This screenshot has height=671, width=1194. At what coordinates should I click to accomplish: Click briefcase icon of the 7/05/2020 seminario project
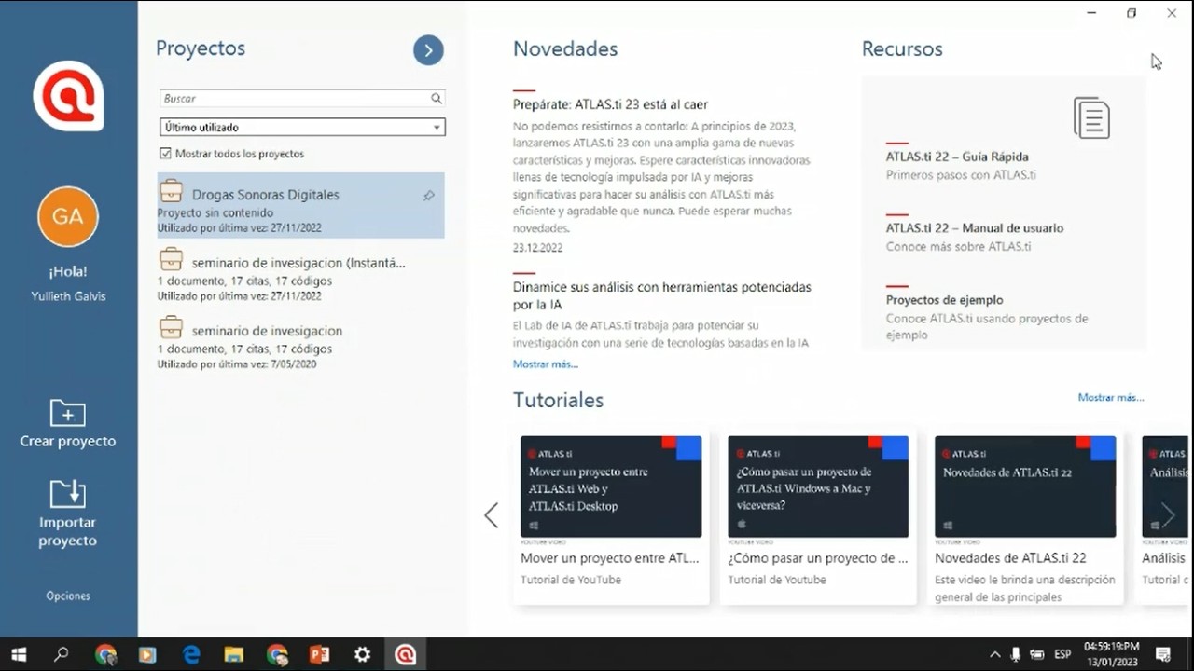click(171, 328)
